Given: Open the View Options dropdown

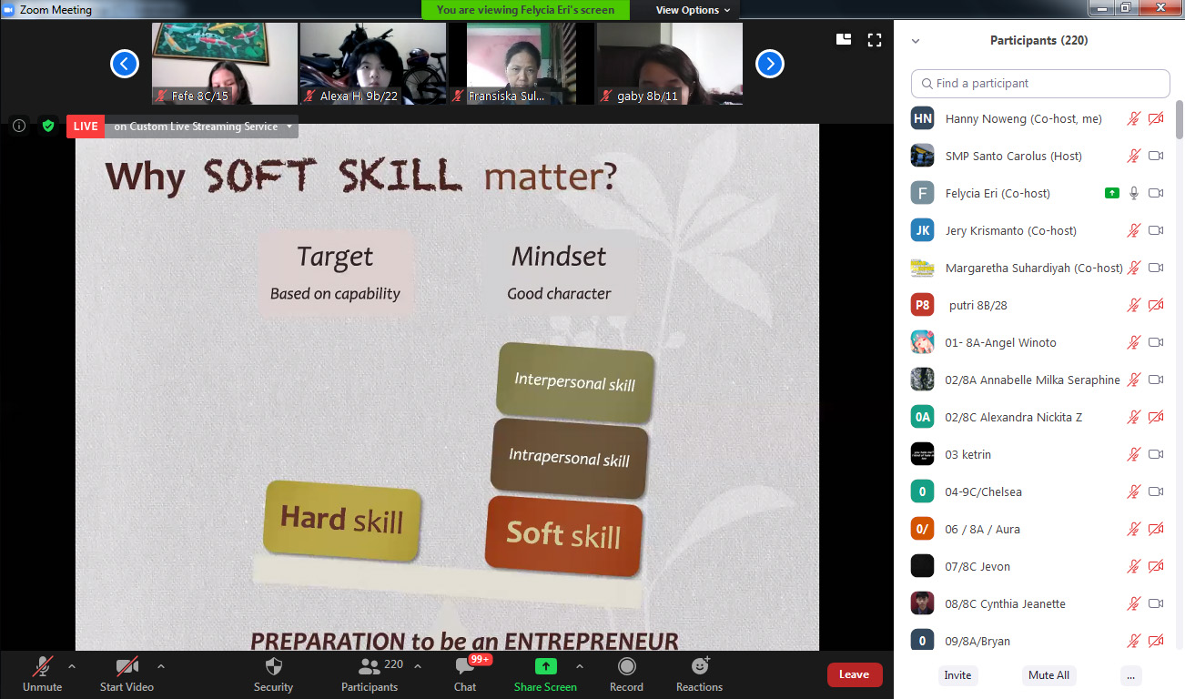Looking at the screenshot, I should point(693,10).
